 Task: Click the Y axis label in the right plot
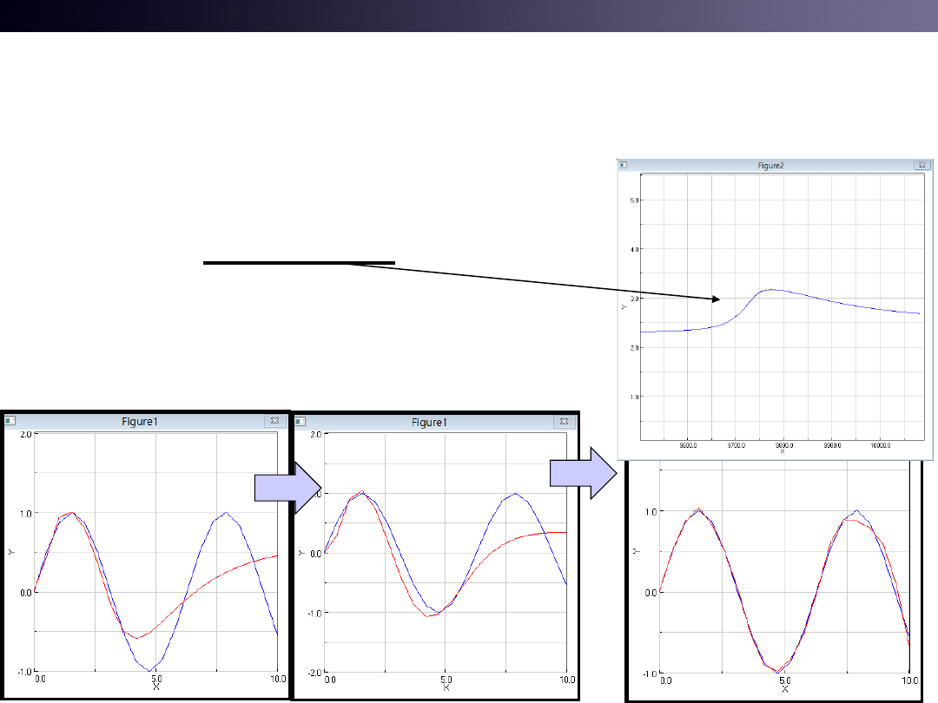point(637,551)
